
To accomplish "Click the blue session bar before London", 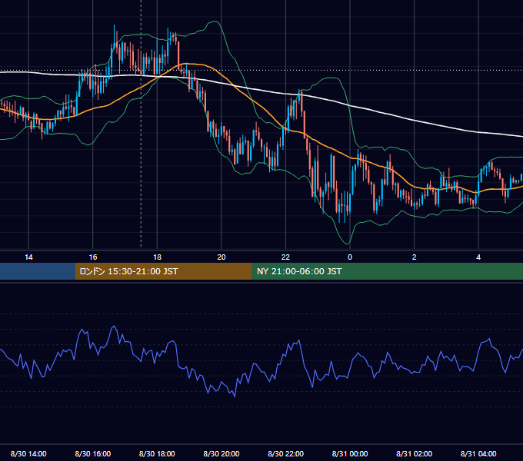I will 38,271.
